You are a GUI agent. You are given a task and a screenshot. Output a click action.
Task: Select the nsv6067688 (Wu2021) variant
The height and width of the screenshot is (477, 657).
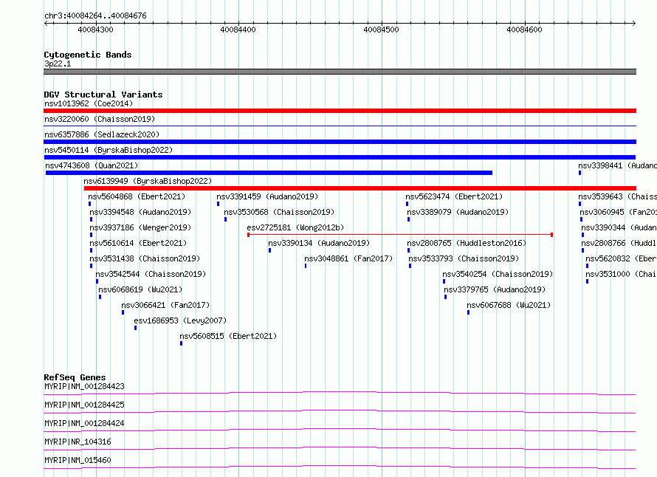pyautogui.click(x=509, y=305)
